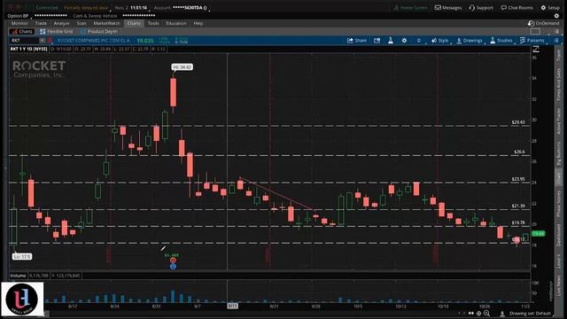Click the $21.39 price level label
Viewport: 567px width, 319px height.
tap(518, 206)
